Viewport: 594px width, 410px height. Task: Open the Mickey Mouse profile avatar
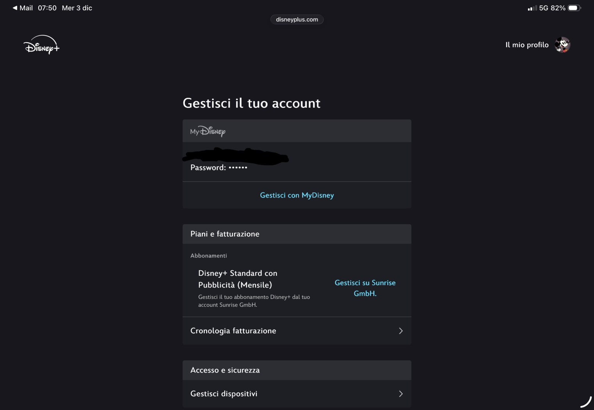(x=562, y=45)
